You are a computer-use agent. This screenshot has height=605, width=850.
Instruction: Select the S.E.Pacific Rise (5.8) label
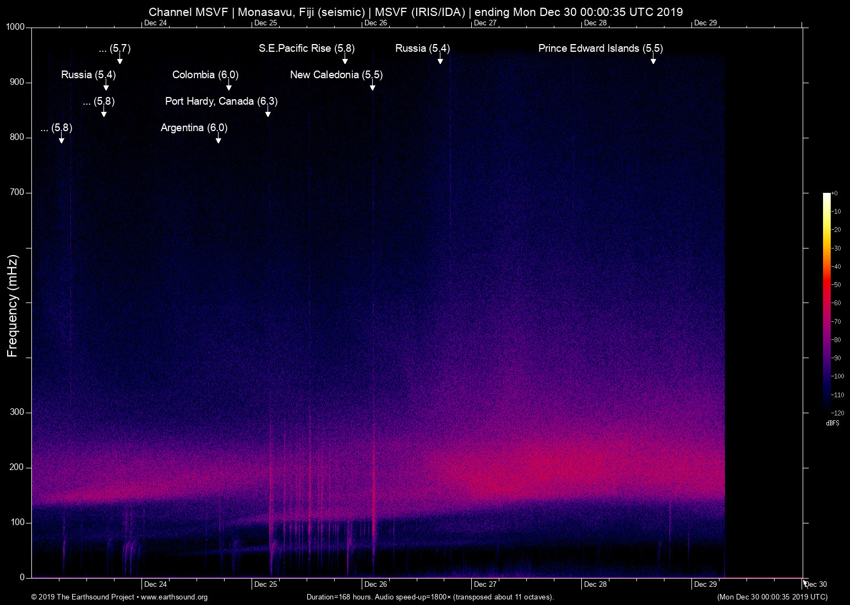click(307, 48)
